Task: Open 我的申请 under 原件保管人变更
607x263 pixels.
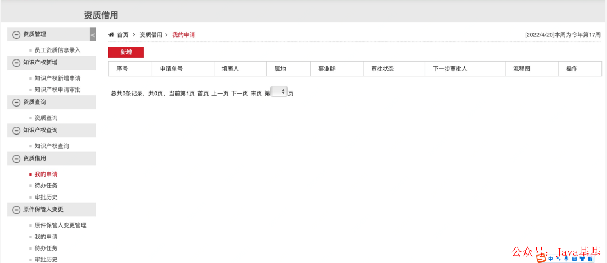Action: (x=46, y=236)
